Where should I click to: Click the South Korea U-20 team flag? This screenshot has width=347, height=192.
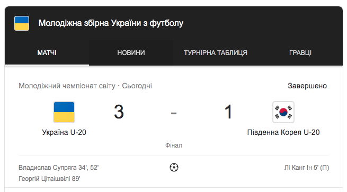283,112
